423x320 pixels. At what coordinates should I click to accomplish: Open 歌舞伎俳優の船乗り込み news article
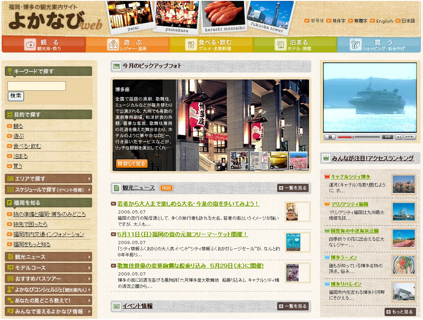pos(190,265)
